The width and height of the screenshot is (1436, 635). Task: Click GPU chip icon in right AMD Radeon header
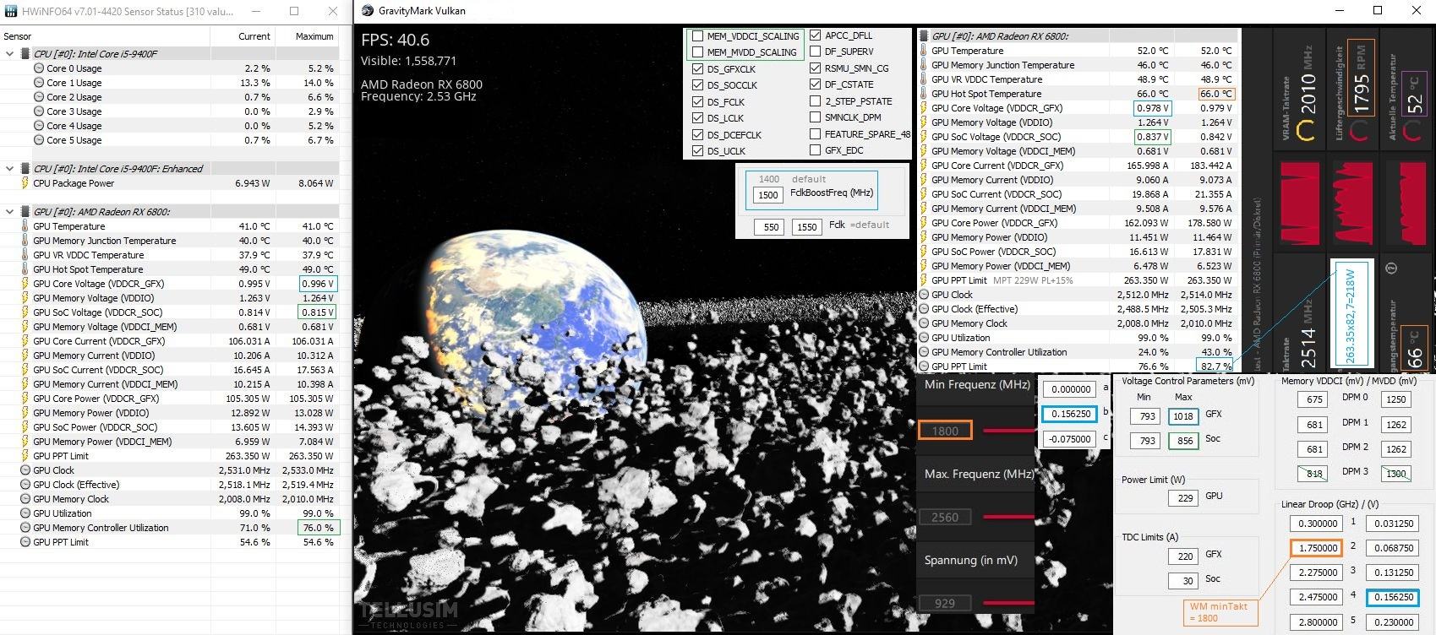[924, 36]
